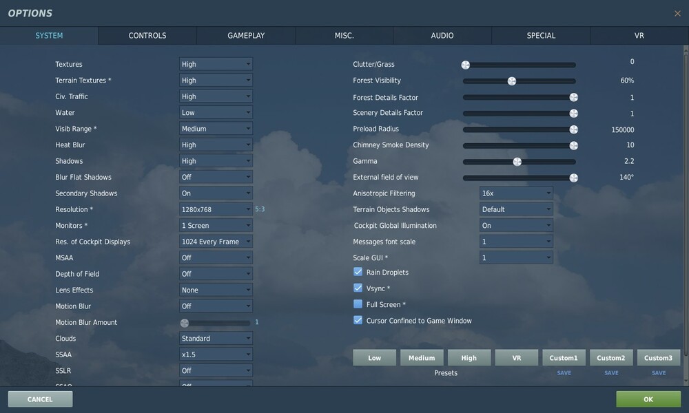Load the Custom3 preset
Screen dimensions: 689x413
[x=658, y=358]
